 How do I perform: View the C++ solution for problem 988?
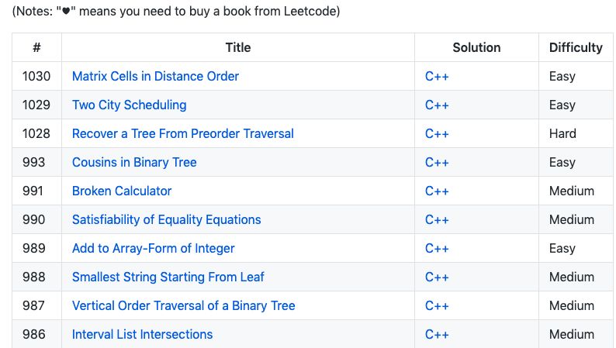437,277
